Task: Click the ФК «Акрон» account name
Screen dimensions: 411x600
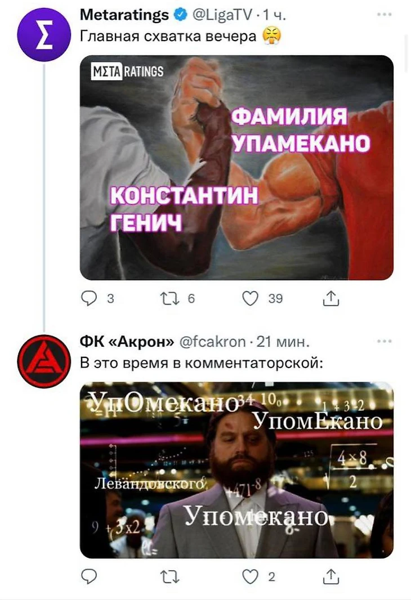Action: (x=127, y=341)
